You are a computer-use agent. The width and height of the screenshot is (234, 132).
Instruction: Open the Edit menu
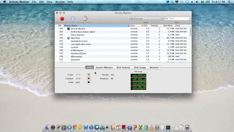point(41,2)
